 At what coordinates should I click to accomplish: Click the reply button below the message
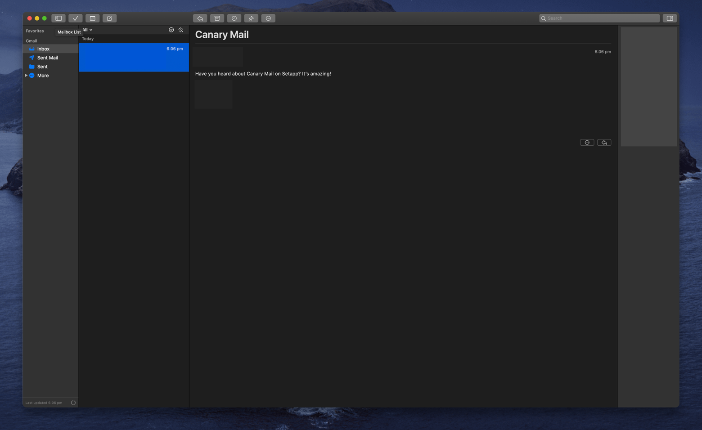604,143
